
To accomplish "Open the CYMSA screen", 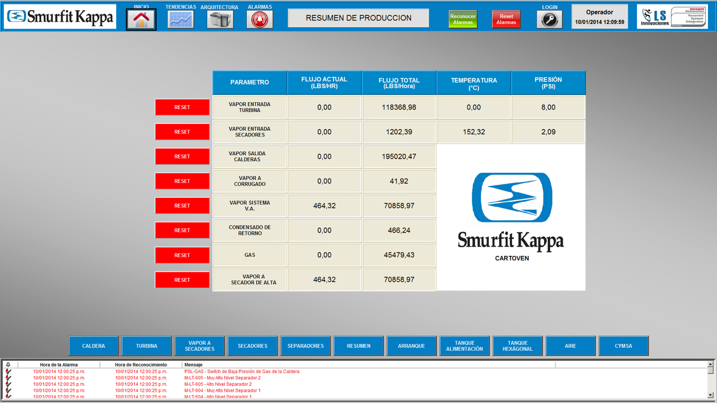I will pos(623,346).
